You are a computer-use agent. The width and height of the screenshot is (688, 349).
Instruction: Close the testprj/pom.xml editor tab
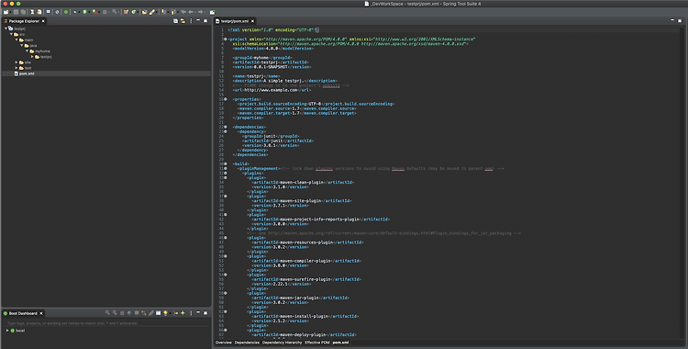[253, 21]
